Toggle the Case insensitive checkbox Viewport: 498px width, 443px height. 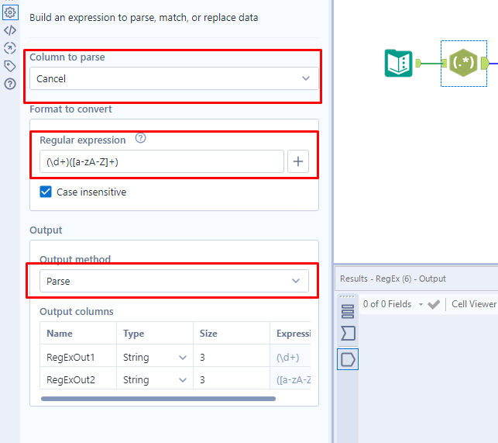tap(46, 192)
